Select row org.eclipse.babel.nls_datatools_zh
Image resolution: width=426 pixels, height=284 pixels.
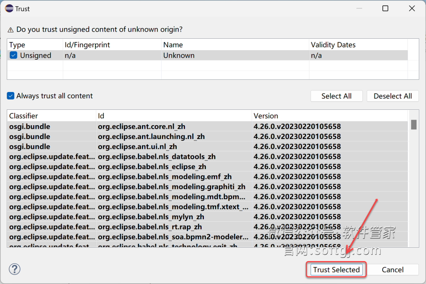(x=207, y=157)
